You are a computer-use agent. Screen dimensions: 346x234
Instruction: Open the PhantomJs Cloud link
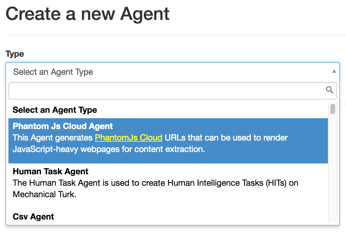129,138
